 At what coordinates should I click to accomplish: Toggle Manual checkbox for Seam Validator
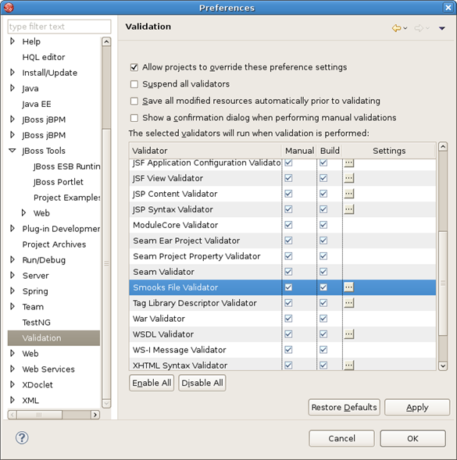coord(288,271)
